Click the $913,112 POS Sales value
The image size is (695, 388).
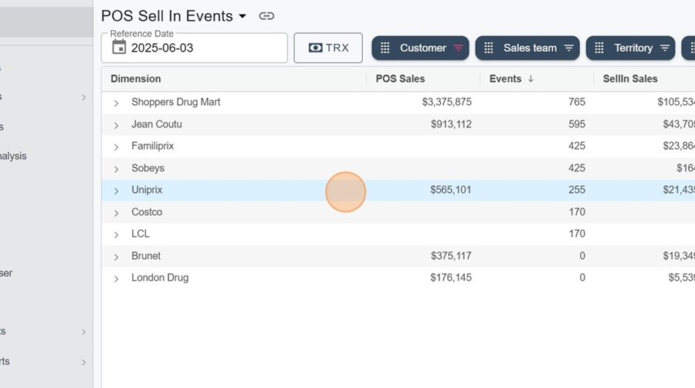[x=451, y=124]
